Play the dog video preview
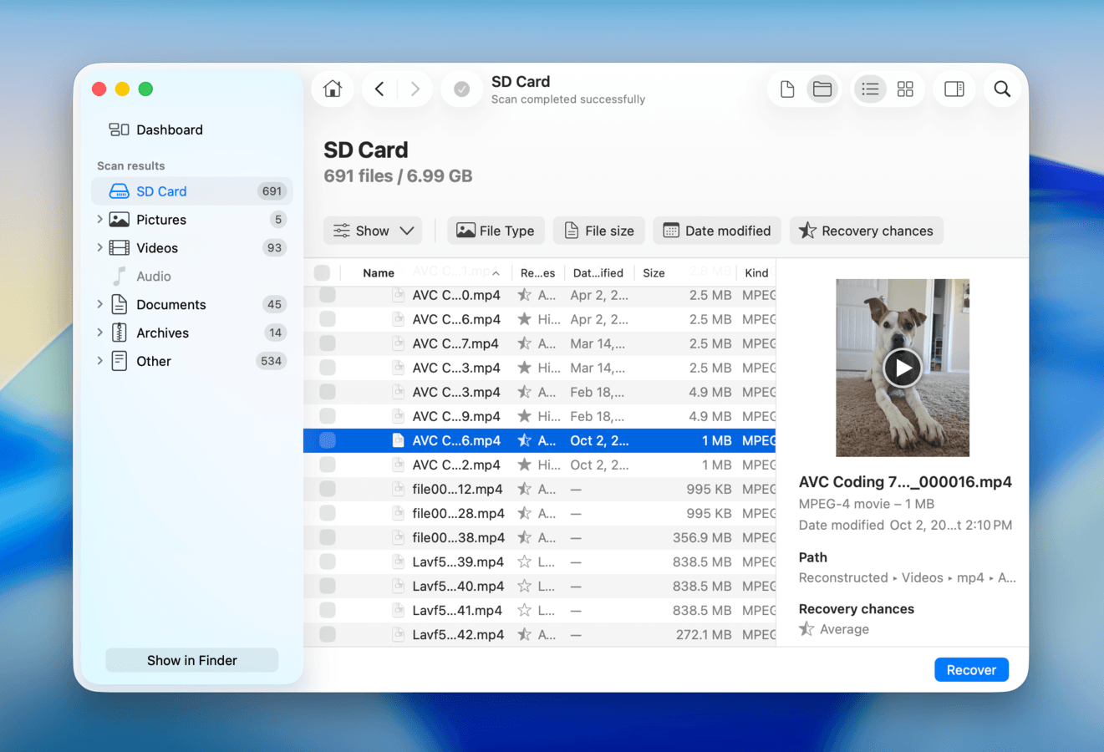This screenshot has width=1104, height=752. [x=903, y=368]
